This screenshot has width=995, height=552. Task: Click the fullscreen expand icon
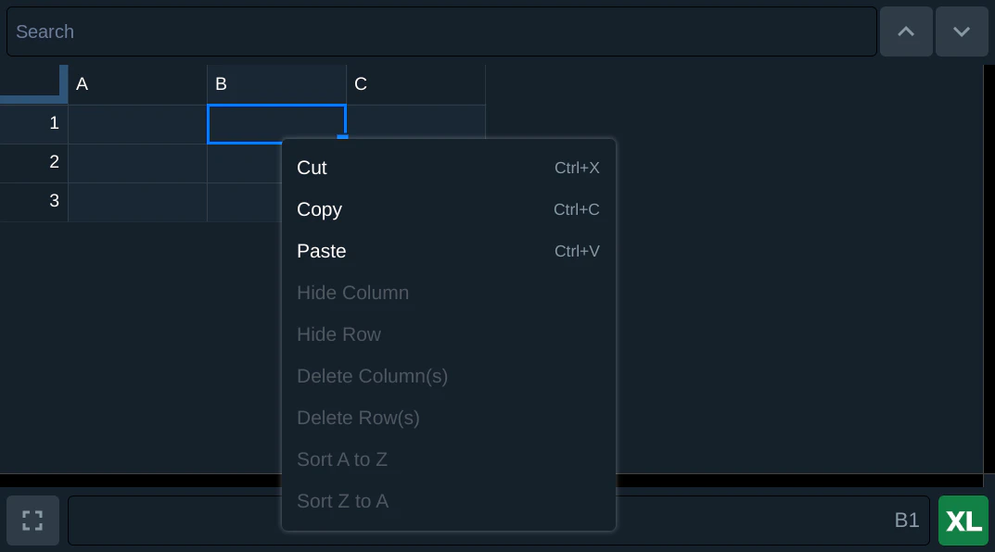tap(32, 521)
